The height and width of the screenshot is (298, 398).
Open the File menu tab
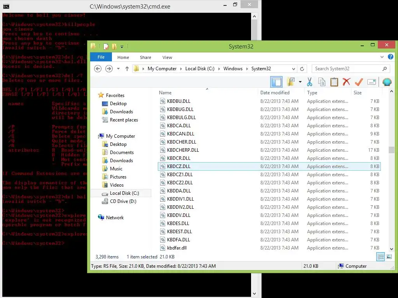[x=101, y=57]
